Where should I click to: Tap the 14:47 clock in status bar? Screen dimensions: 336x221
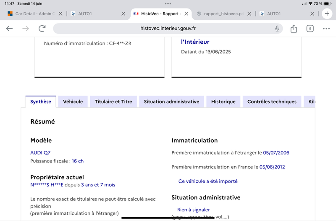click(9, 3)
